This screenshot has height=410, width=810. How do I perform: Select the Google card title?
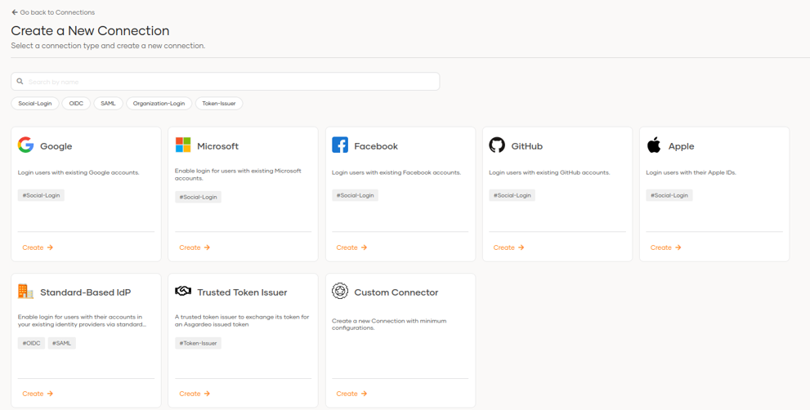pyautogui.click(x=56, y=146)
